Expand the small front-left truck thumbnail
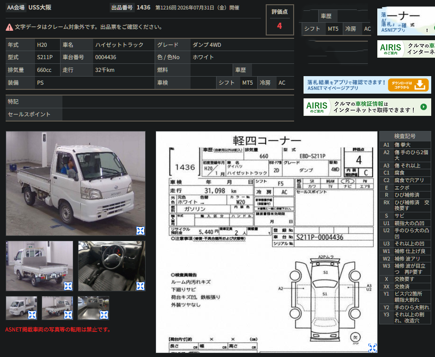The image size is (435, 357). (x=32, y=315)
